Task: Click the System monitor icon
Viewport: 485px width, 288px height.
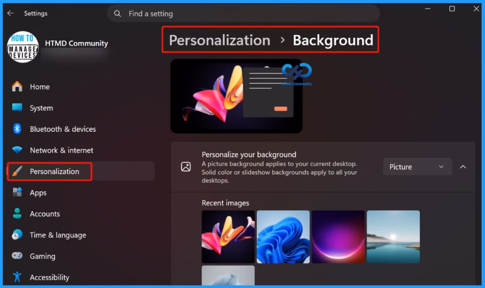Action: pyautogui.click(x=17, y=108)
